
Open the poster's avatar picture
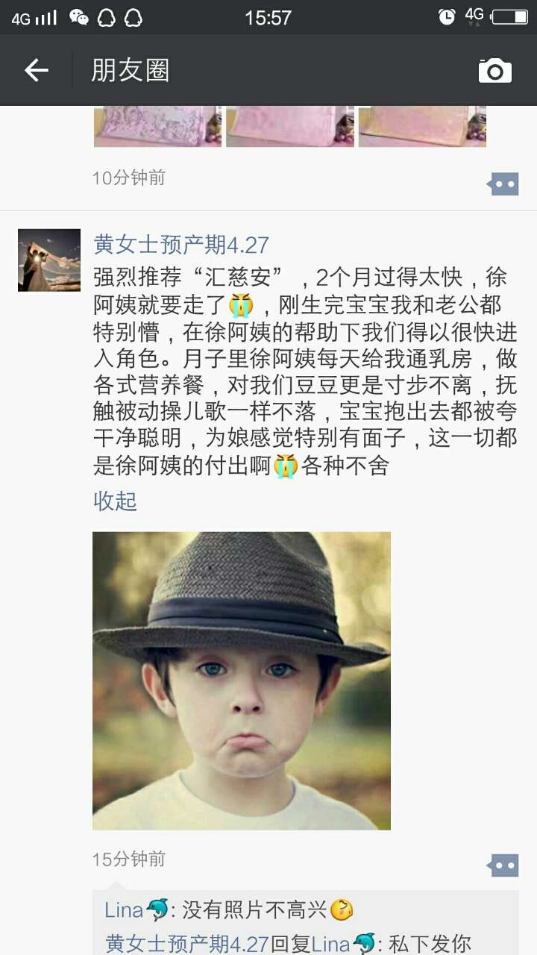pyautogui.click(x=49, y=260)
